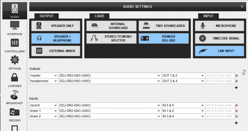Select External Mixer output mode
The height and width of the screenshot is (131, 248).
56,51
